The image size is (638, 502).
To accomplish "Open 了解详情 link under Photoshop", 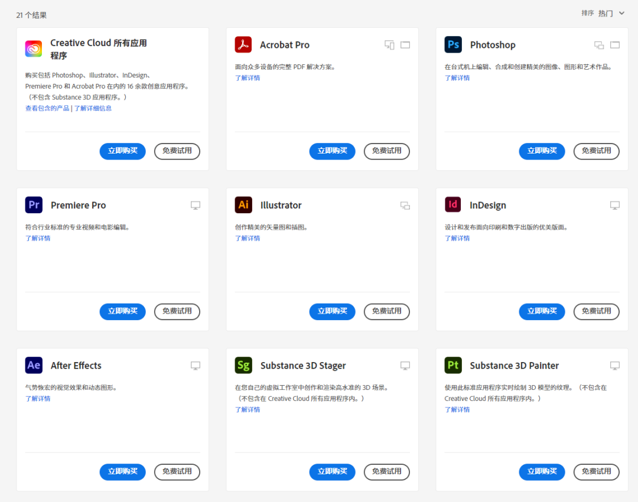I will tap(457, 78).
